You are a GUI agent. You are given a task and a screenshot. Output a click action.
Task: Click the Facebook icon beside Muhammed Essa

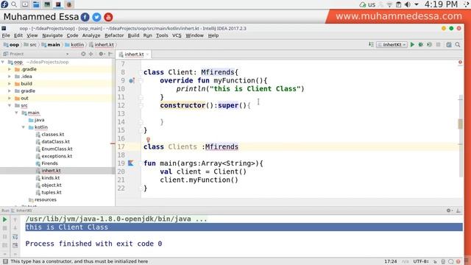(x=85, y=17)
